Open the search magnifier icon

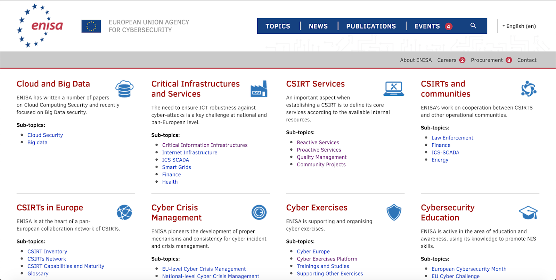tap(473, 25)
